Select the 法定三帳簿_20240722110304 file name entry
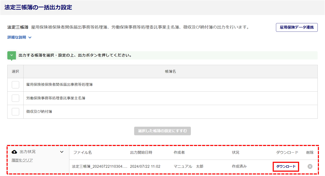The width and height of the screenshot is (325, 176). 99,167
